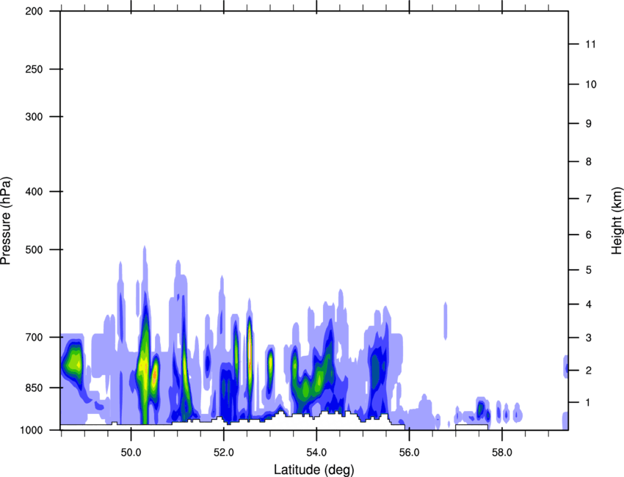Screen dimensions: 624x477
Task: Click the 4 km height label
Action: coord(589,305)
